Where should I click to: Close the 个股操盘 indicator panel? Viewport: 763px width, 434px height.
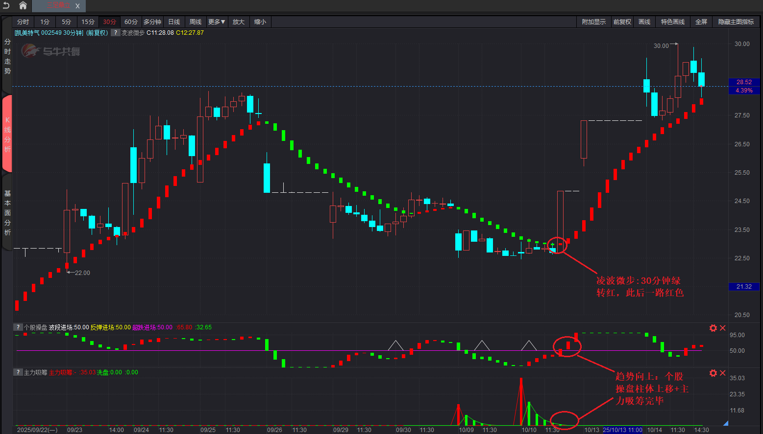tap(722, 328)
